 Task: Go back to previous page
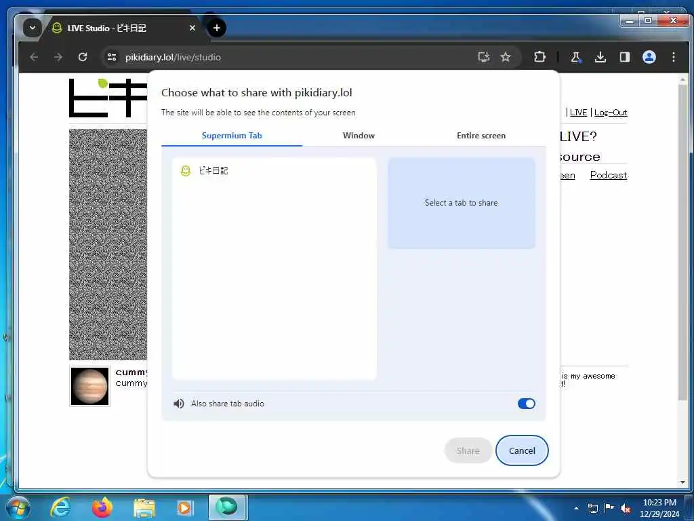click(34, 57)
